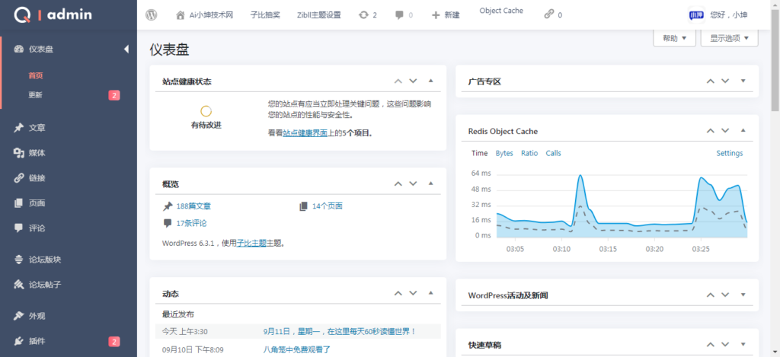Click the comment icon beside 17条评论
Image resolution: width=780 pixels, height=357 pixels.
point(167,223)
